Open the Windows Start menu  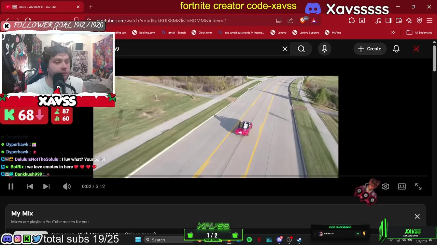(138, 240)
